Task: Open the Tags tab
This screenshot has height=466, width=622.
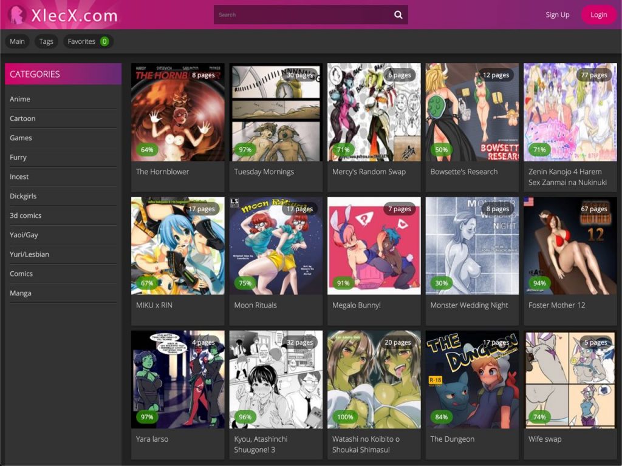Action: 46,41
